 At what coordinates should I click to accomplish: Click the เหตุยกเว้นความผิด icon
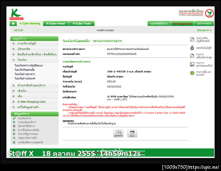click(x=14, y=138)
